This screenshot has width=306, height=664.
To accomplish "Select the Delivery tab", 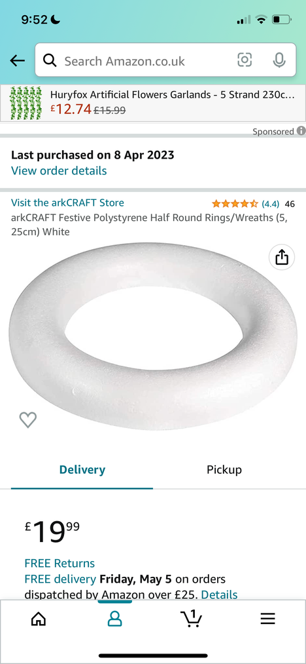I will click(x=82, y=469).
